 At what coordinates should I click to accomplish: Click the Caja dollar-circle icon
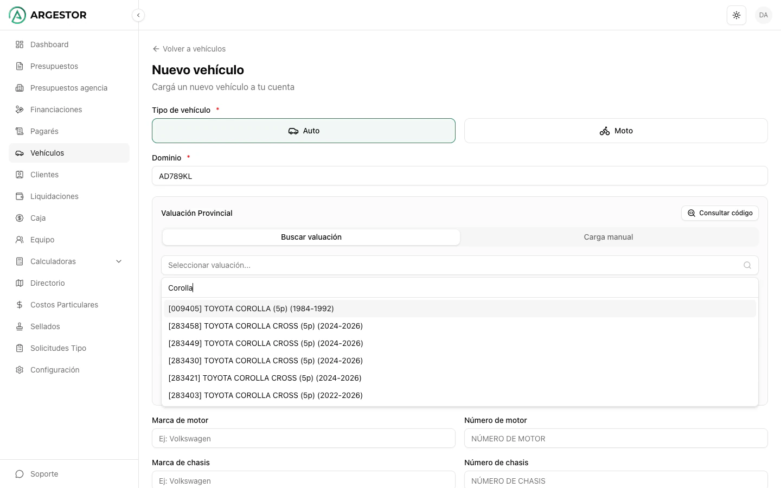pos(20,218)
